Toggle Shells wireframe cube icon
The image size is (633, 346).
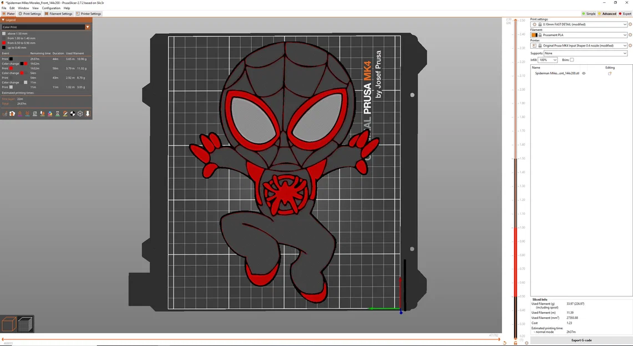coord(80,113)
